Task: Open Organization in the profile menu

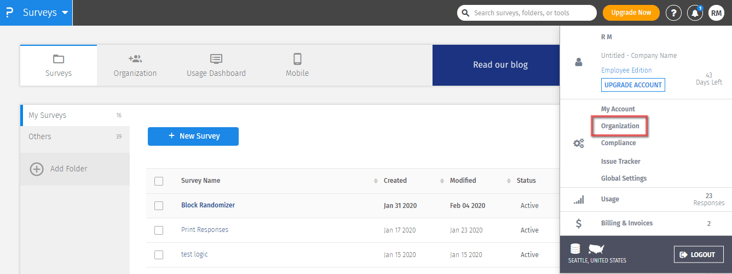Action: (x=620, y=126)
